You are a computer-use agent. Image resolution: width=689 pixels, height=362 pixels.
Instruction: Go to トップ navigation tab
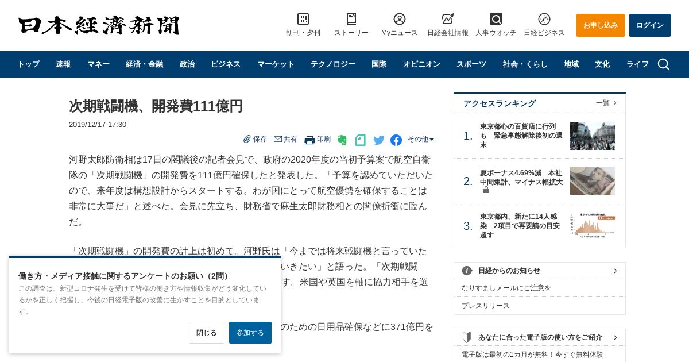(x=28, y=64)
